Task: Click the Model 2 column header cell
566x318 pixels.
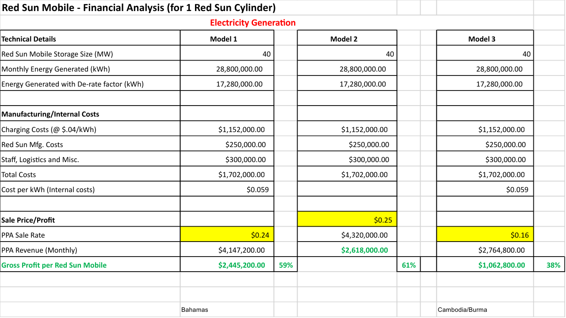Action: pyautogui.click(x=347, y=38)
